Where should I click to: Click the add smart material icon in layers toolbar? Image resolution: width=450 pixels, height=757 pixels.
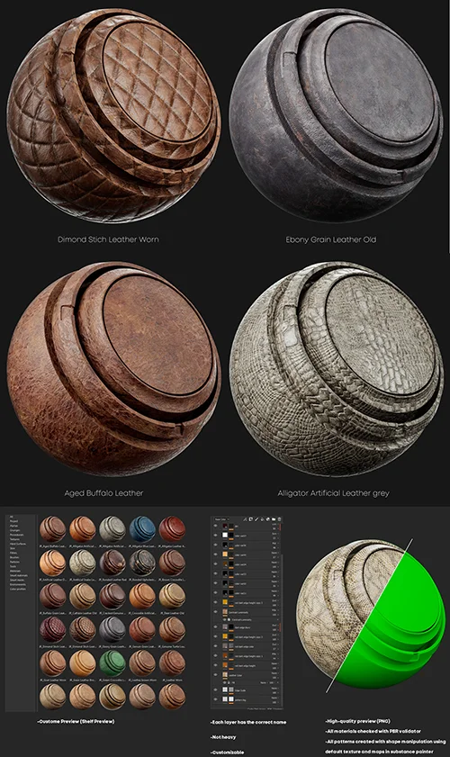pyautogui.click(x=268, y=519)
